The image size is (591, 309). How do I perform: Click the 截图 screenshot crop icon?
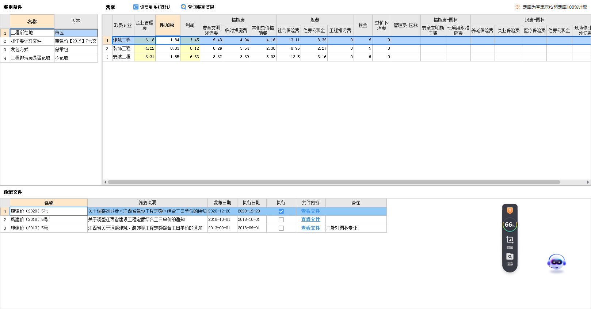coord(510,242)
